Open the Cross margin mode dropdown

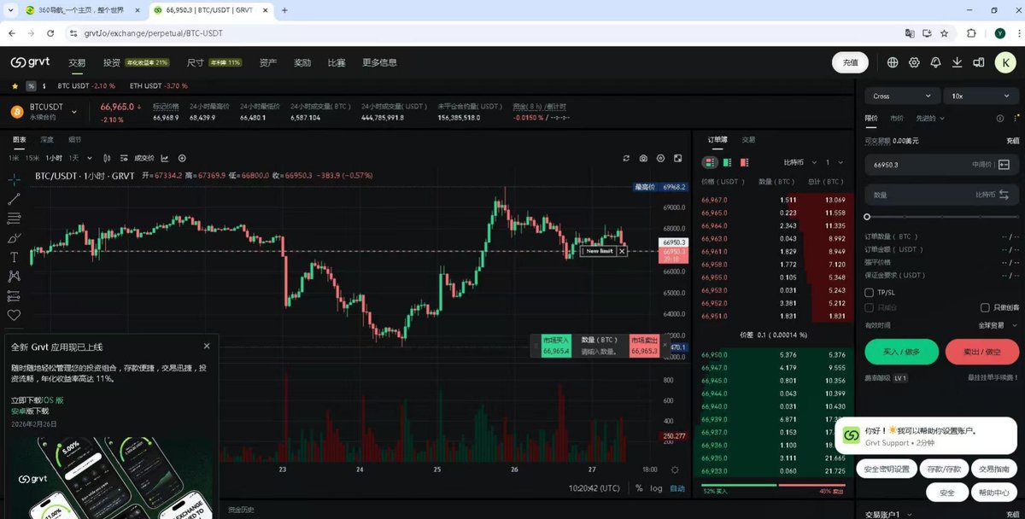point(901,96)
